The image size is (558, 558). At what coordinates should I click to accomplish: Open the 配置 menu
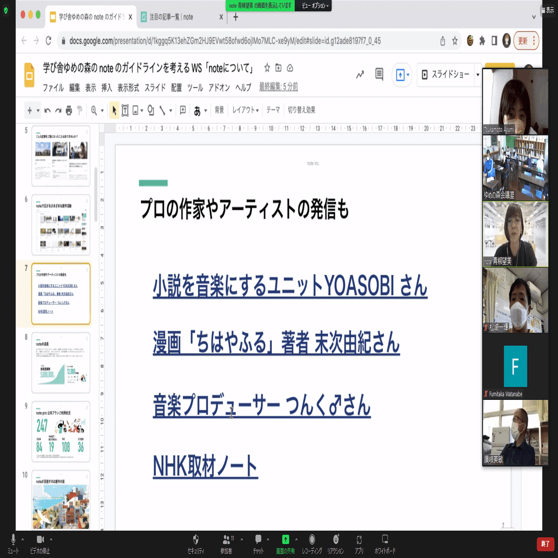[177, 87]
